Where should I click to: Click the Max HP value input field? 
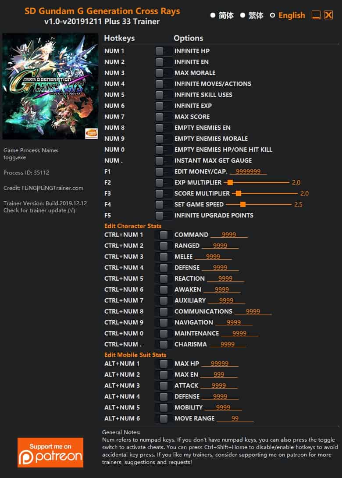click(220, 364)
